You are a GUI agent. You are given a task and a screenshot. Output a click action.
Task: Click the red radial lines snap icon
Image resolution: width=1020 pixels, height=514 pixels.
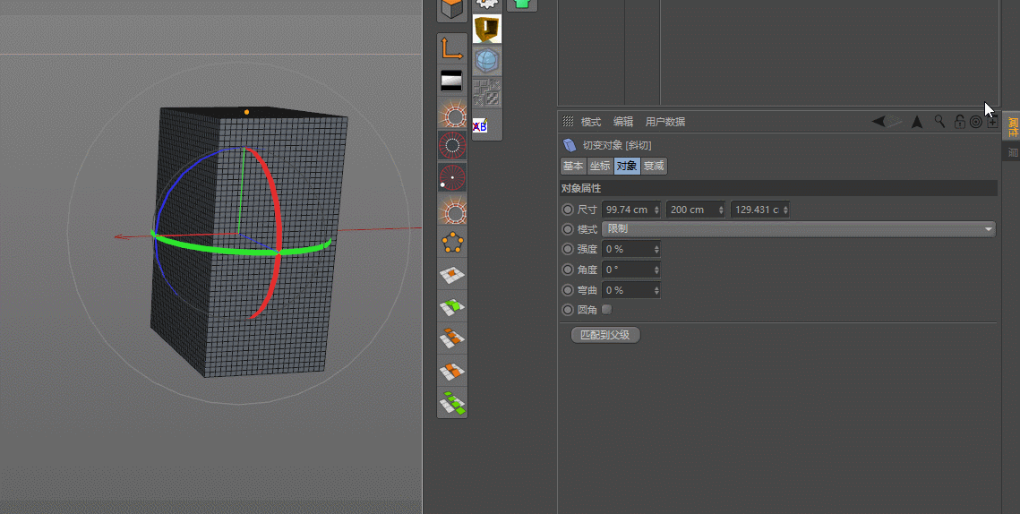452,146
